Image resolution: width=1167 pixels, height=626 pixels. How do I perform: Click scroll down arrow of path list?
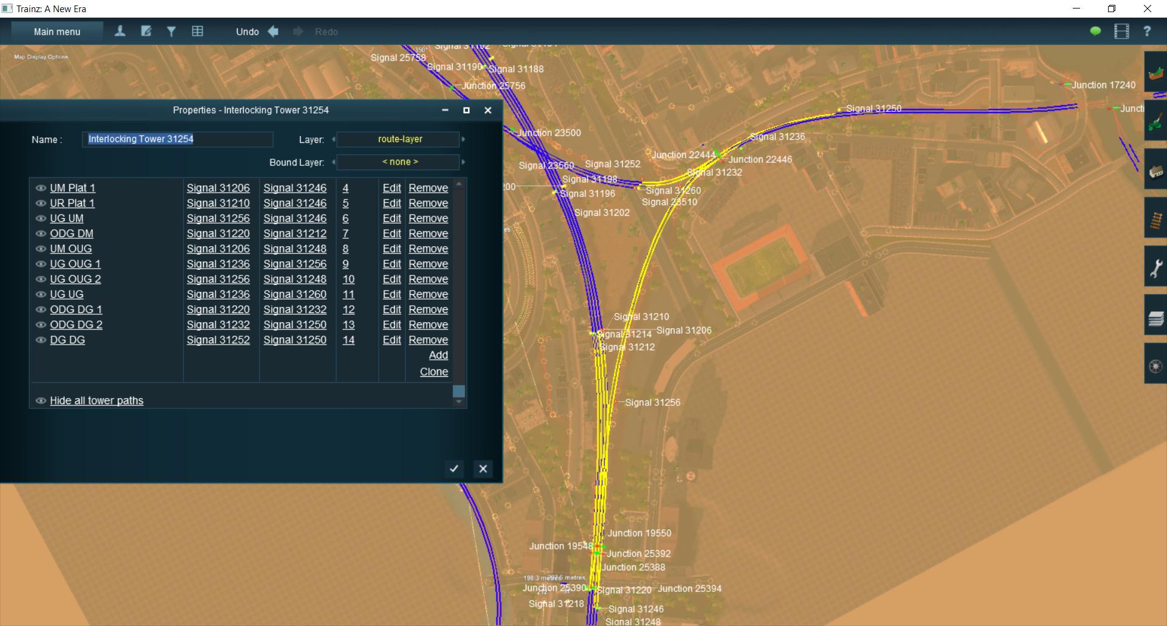pyautogui.click(x=459, y=402)
